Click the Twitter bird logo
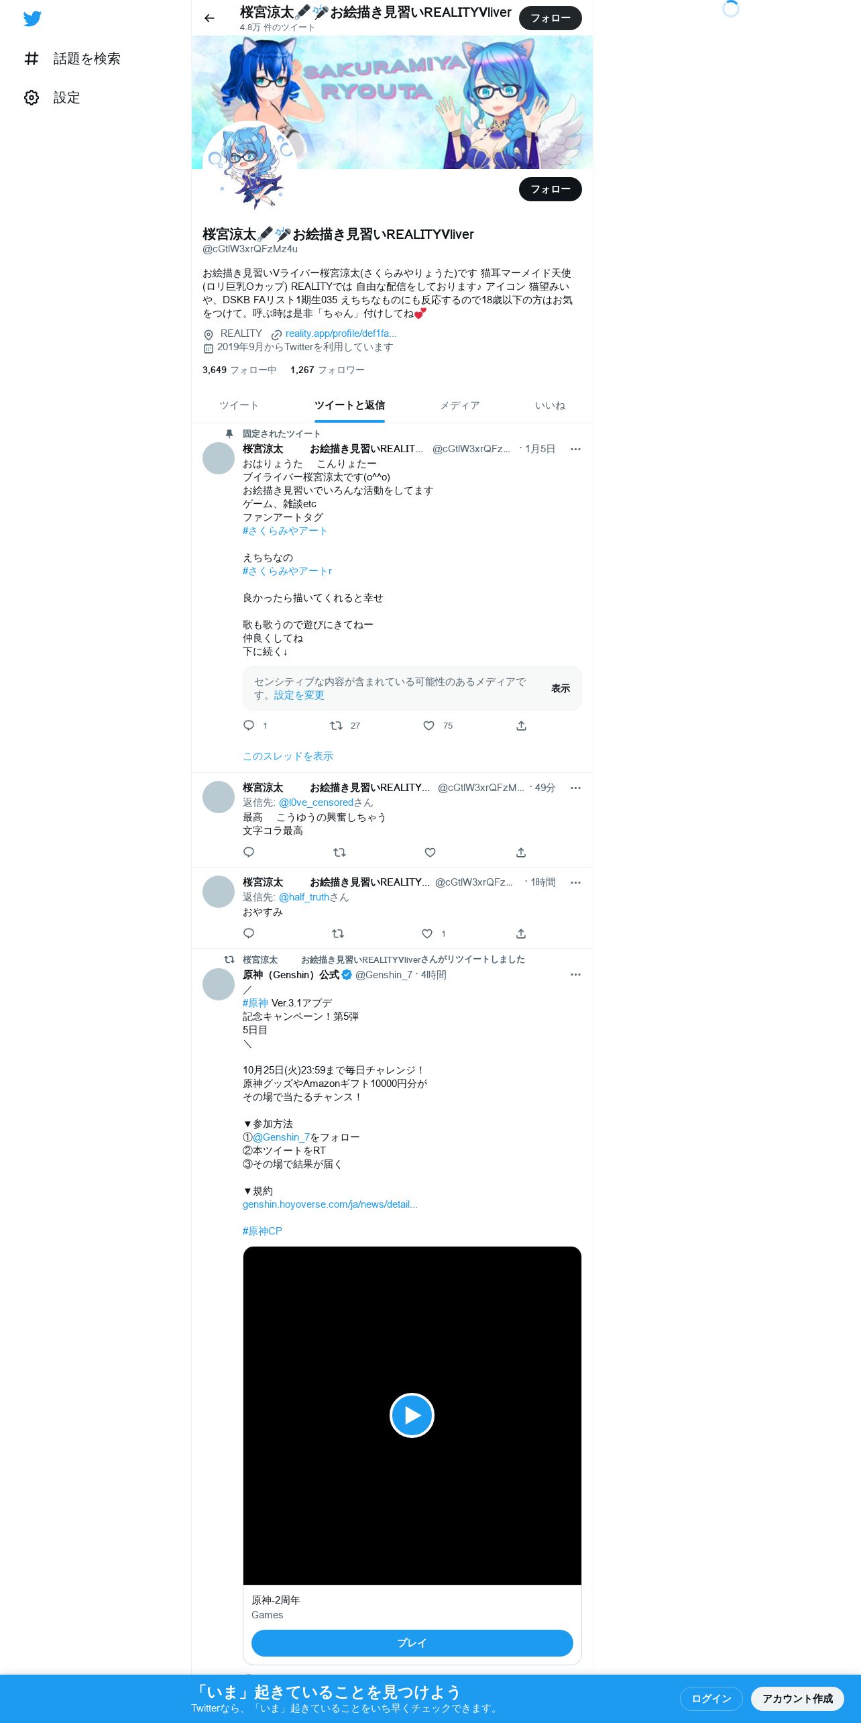 pos(32,18)
